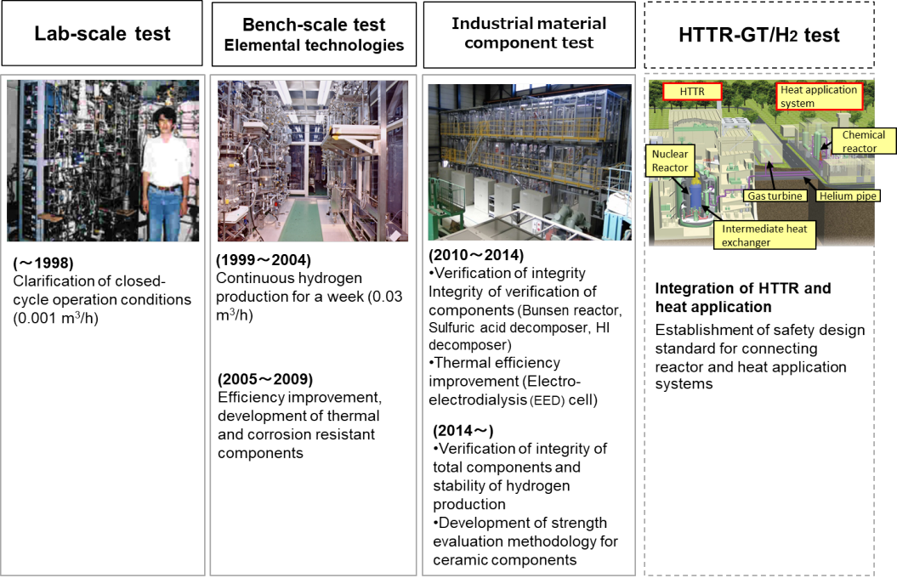
Task: Click the 'Verification of integrity' bullet under 2010~2014
Action: pos(508,274)
